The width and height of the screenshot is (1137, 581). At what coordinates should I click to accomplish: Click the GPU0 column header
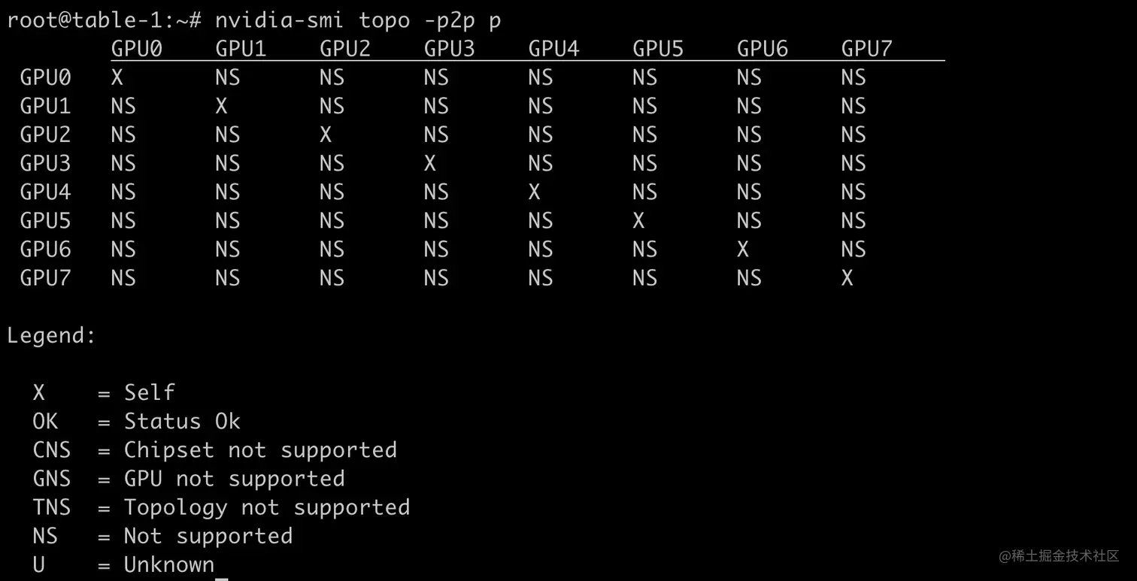(x=137, y=49)
